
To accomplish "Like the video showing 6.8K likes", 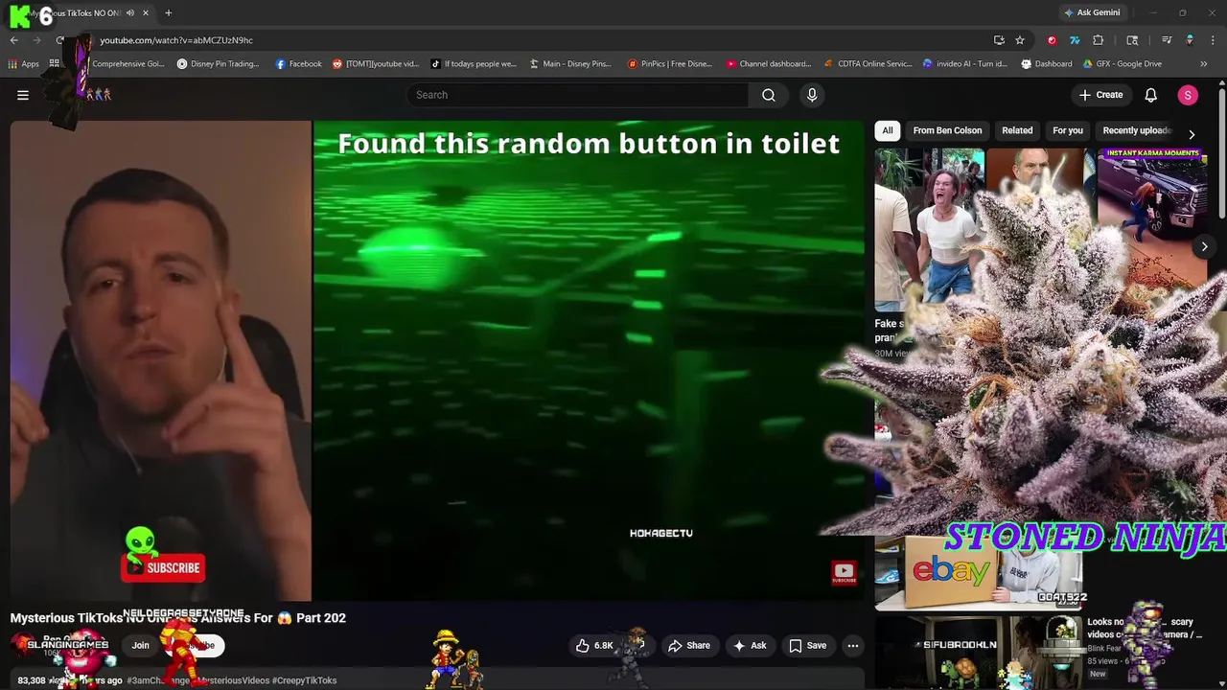I will [x=593, y=645].
